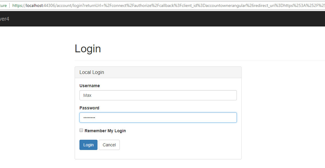
Task: Click the Username field label
Action: point(89,86)
